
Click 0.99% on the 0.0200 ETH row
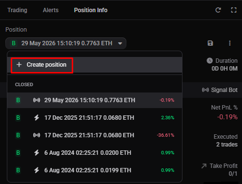(x=168, y=153)
